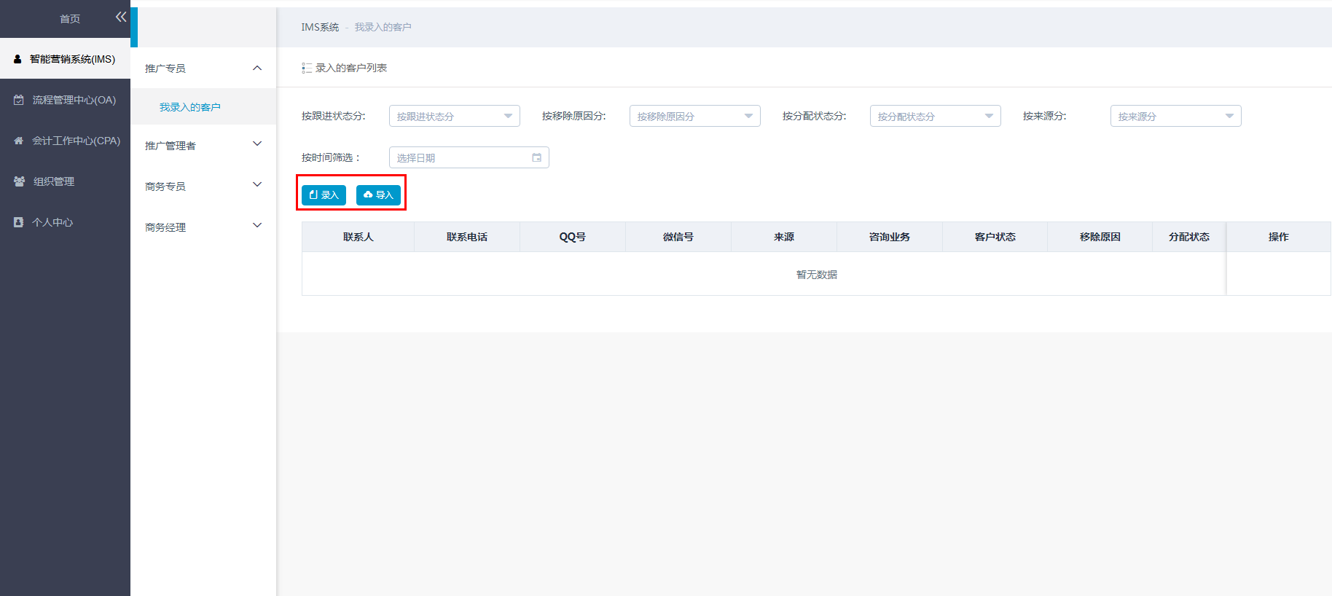Click the 联系电话 column header
This screenshot has height=596, width=1332.
tap(467, 237)
